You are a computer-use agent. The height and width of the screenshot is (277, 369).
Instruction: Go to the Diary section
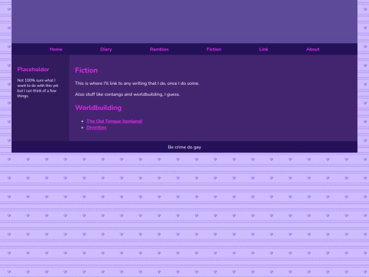point(106,49)
